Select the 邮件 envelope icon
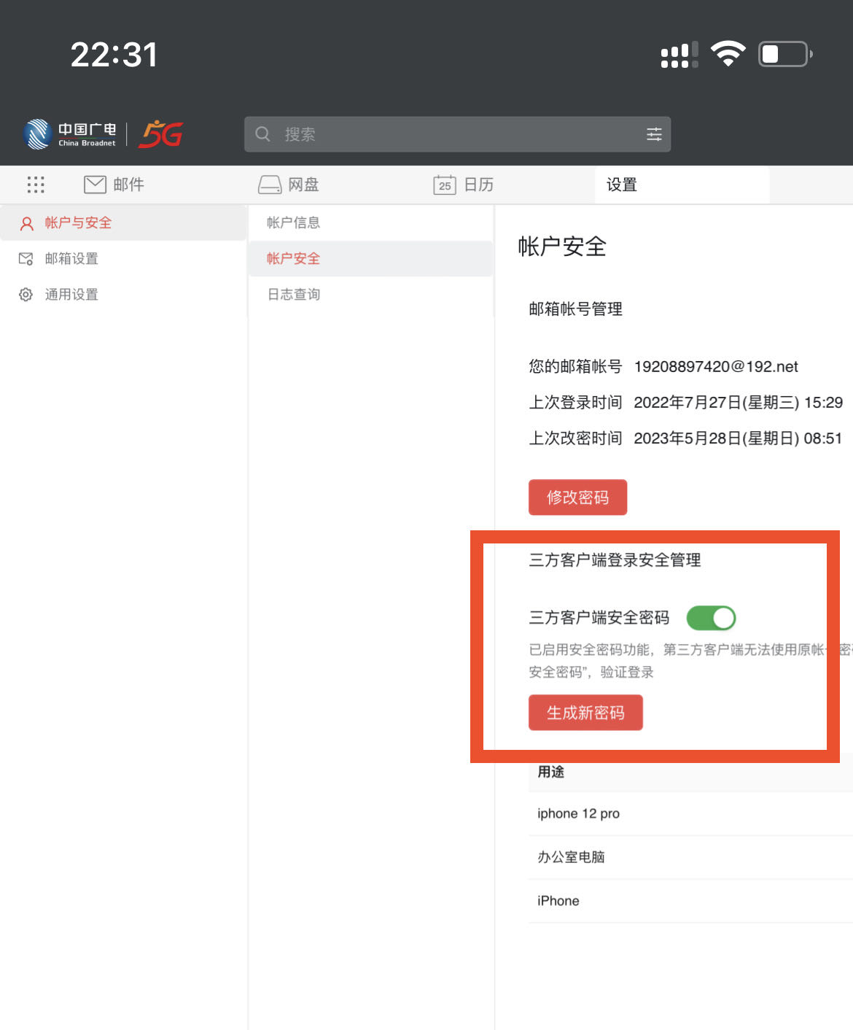Viewport: 853px width, 1030px height. (94, 185)
